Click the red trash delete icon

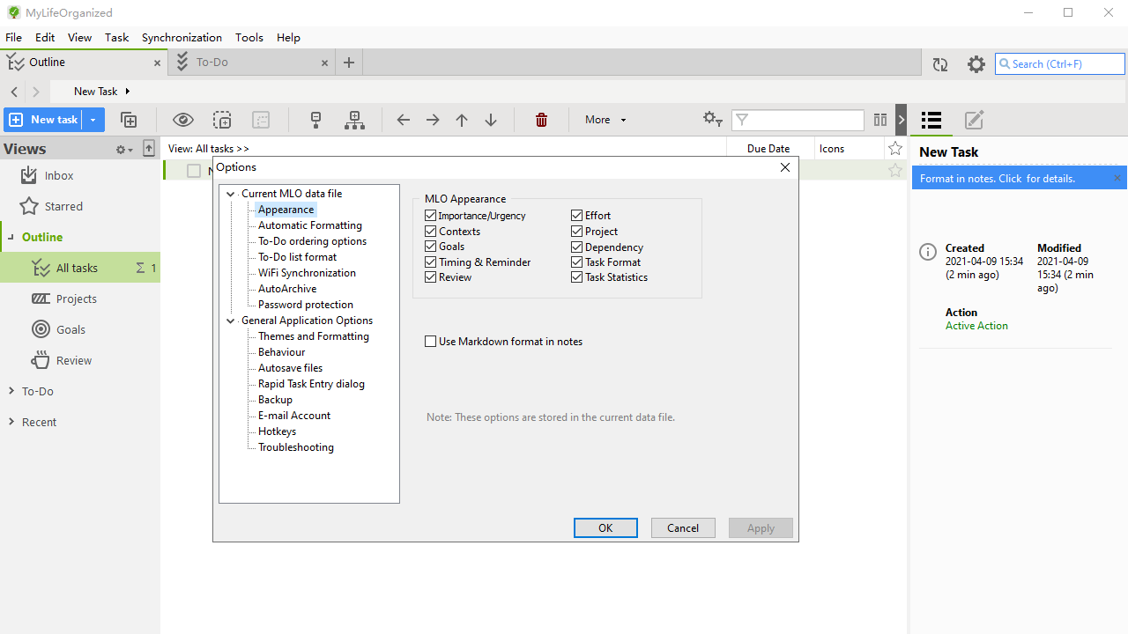[x=541, y=120]
